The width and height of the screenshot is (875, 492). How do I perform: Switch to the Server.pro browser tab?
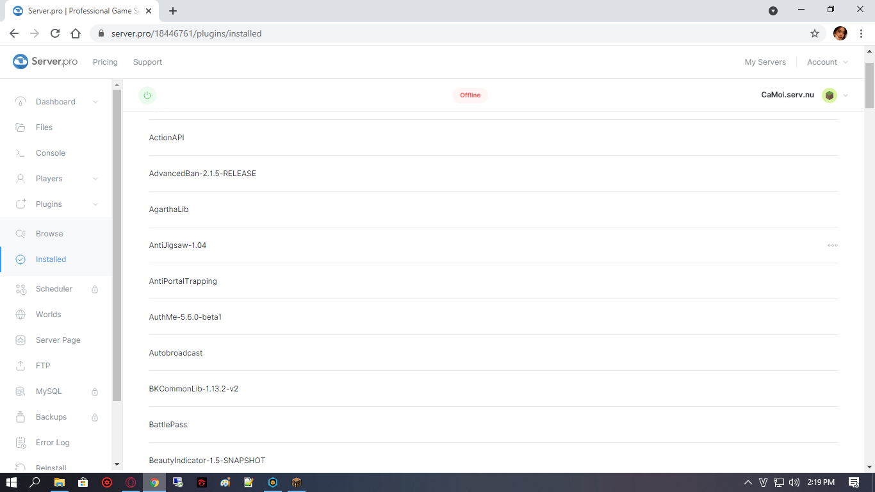(x=83, y=11)
